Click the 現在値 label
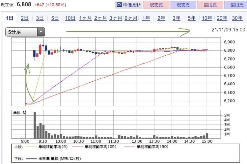Screen dimensions: 247x164 click(x=7, y=5)
